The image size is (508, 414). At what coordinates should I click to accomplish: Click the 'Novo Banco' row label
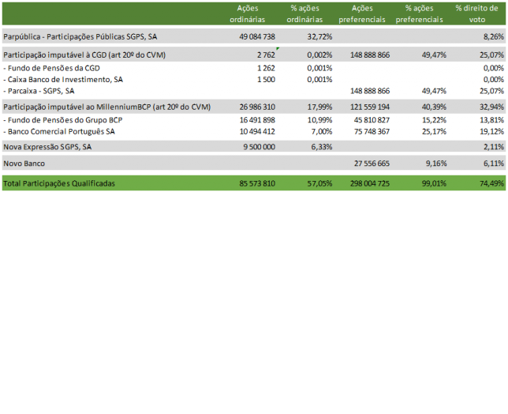pyautogui.click(x=24, y=164)
